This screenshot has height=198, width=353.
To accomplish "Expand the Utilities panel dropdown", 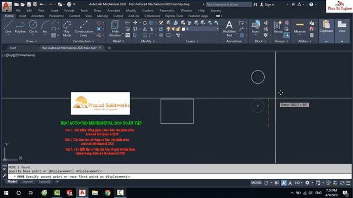I will tap(304, 41).
